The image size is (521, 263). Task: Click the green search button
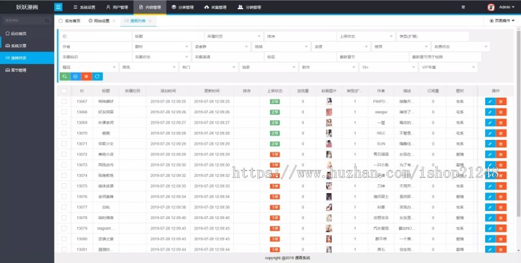click(x=65, y=76)
